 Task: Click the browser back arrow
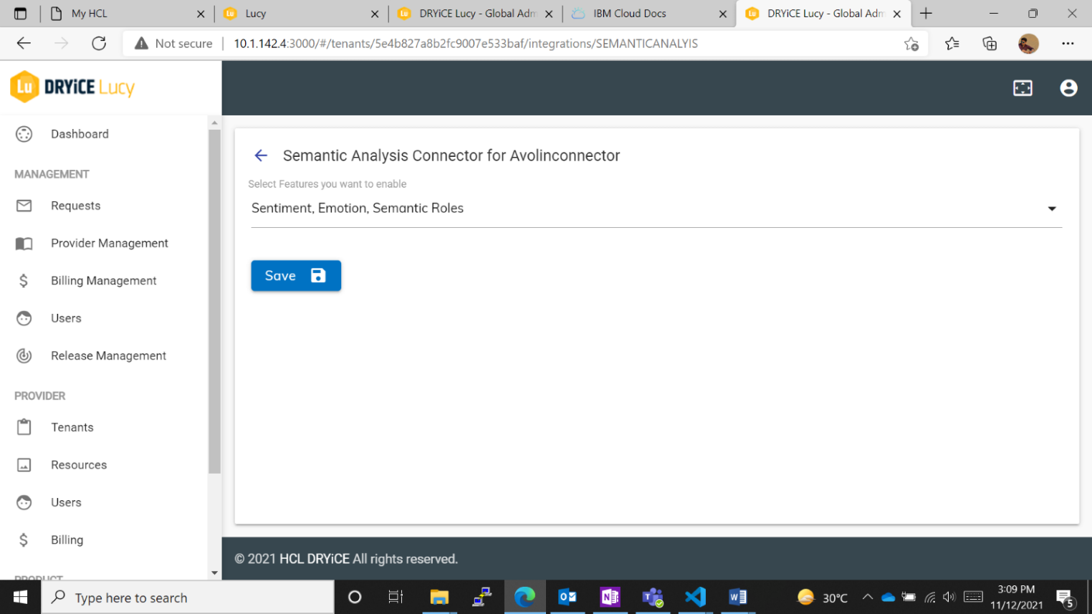click(x=24, y=44)
